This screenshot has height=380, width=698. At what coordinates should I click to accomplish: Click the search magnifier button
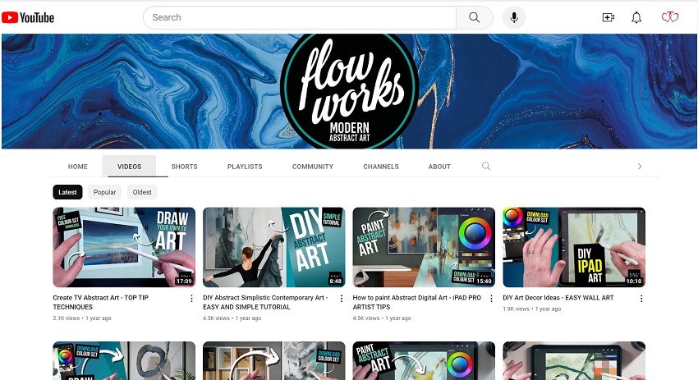coord(474,17)
